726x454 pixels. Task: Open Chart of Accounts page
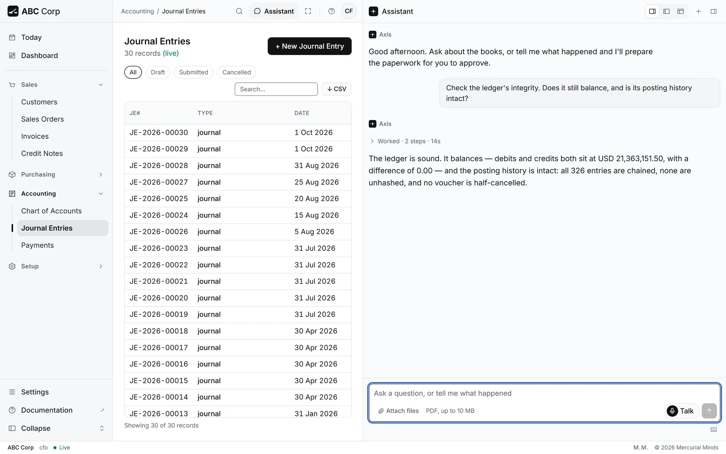click(51, 211)
